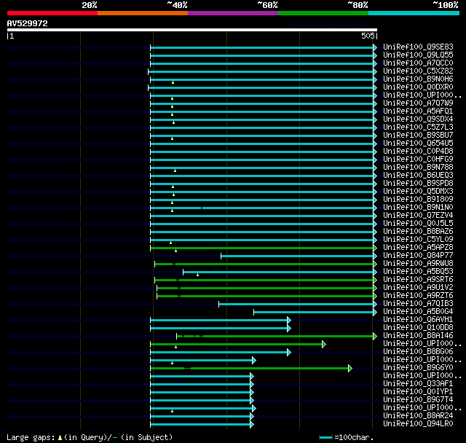Click the UniRef100_B9SBU7 label
Viewport: 466px width, 443px height.
(418, 136)
